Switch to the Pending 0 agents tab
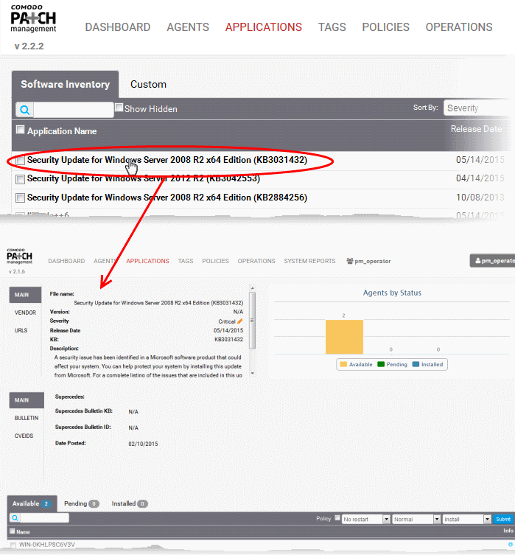 coord(81,503)
